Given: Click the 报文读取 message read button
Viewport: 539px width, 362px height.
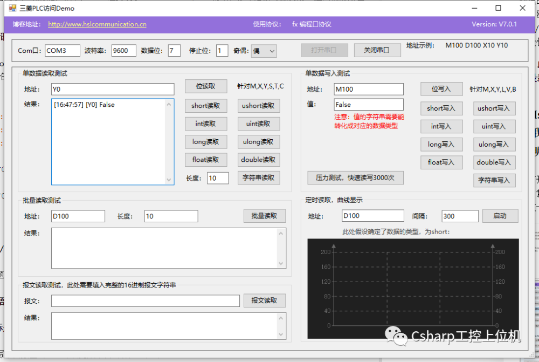Looking at the screenshot, I should pyautogui.click(x=264, y=300).
